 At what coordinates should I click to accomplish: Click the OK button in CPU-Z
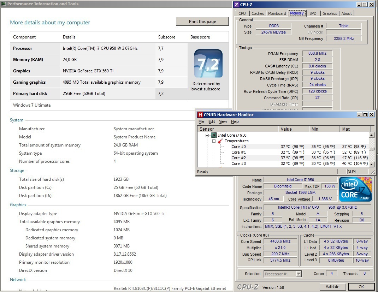361,287
